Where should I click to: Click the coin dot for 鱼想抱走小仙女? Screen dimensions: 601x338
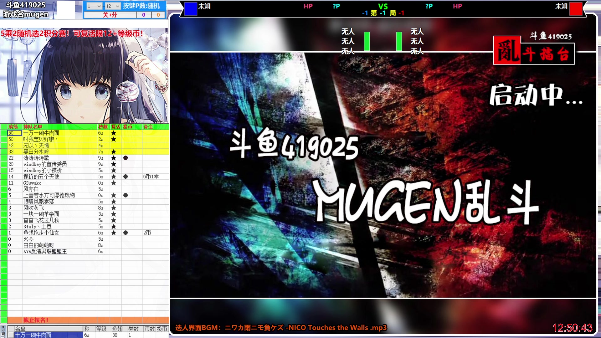click(126, 233)
